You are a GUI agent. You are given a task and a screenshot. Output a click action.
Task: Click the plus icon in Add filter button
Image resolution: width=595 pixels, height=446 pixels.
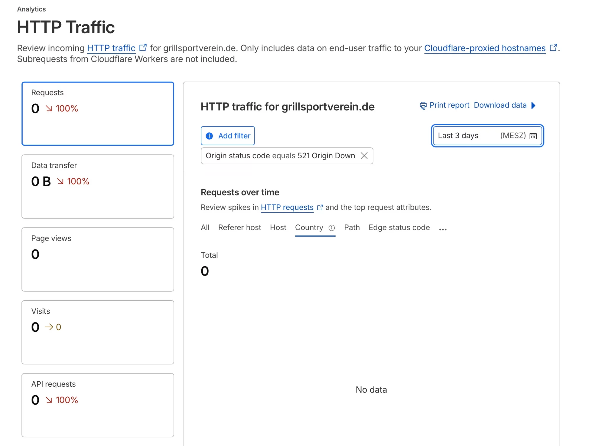[209, 136]
